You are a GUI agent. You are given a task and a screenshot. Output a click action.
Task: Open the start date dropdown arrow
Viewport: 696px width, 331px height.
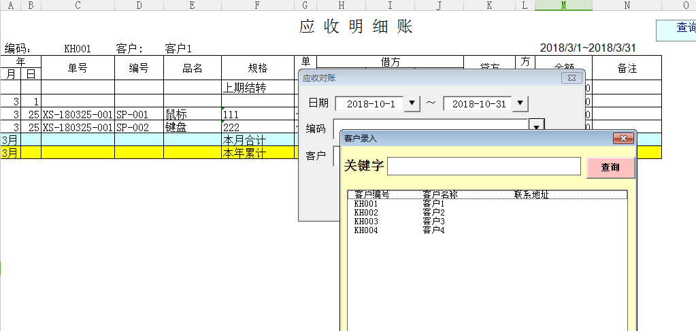413,104
